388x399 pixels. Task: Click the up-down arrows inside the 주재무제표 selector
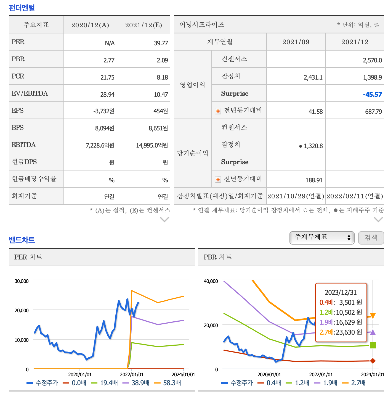[349, 238]
